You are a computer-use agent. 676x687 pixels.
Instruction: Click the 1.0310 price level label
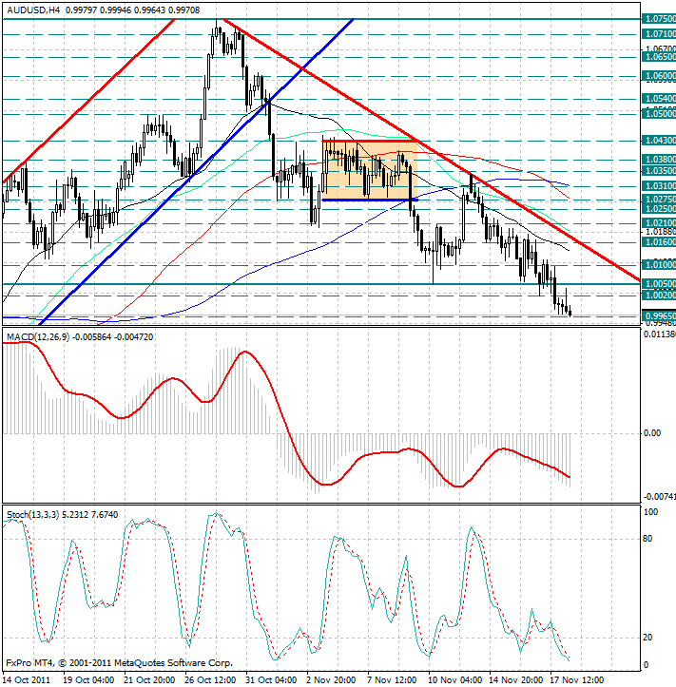click(659, 186)
